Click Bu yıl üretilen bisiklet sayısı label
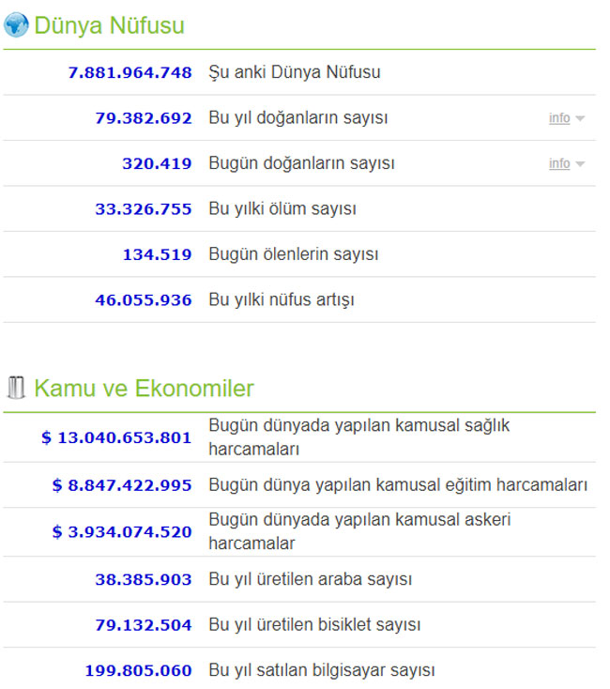This screenshot has height=689, width=610. click(313, 625)
